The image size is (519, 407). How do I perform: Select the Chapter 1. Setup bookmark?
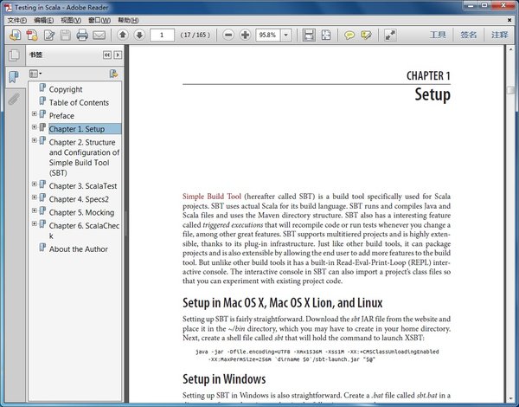(x=85, y=129)
